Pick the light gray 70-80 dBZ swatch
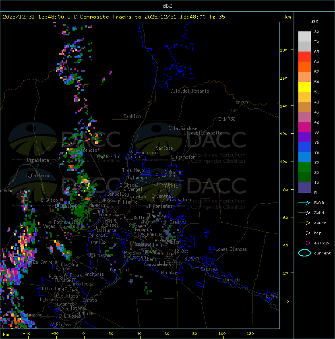 (x=304, y=37)
